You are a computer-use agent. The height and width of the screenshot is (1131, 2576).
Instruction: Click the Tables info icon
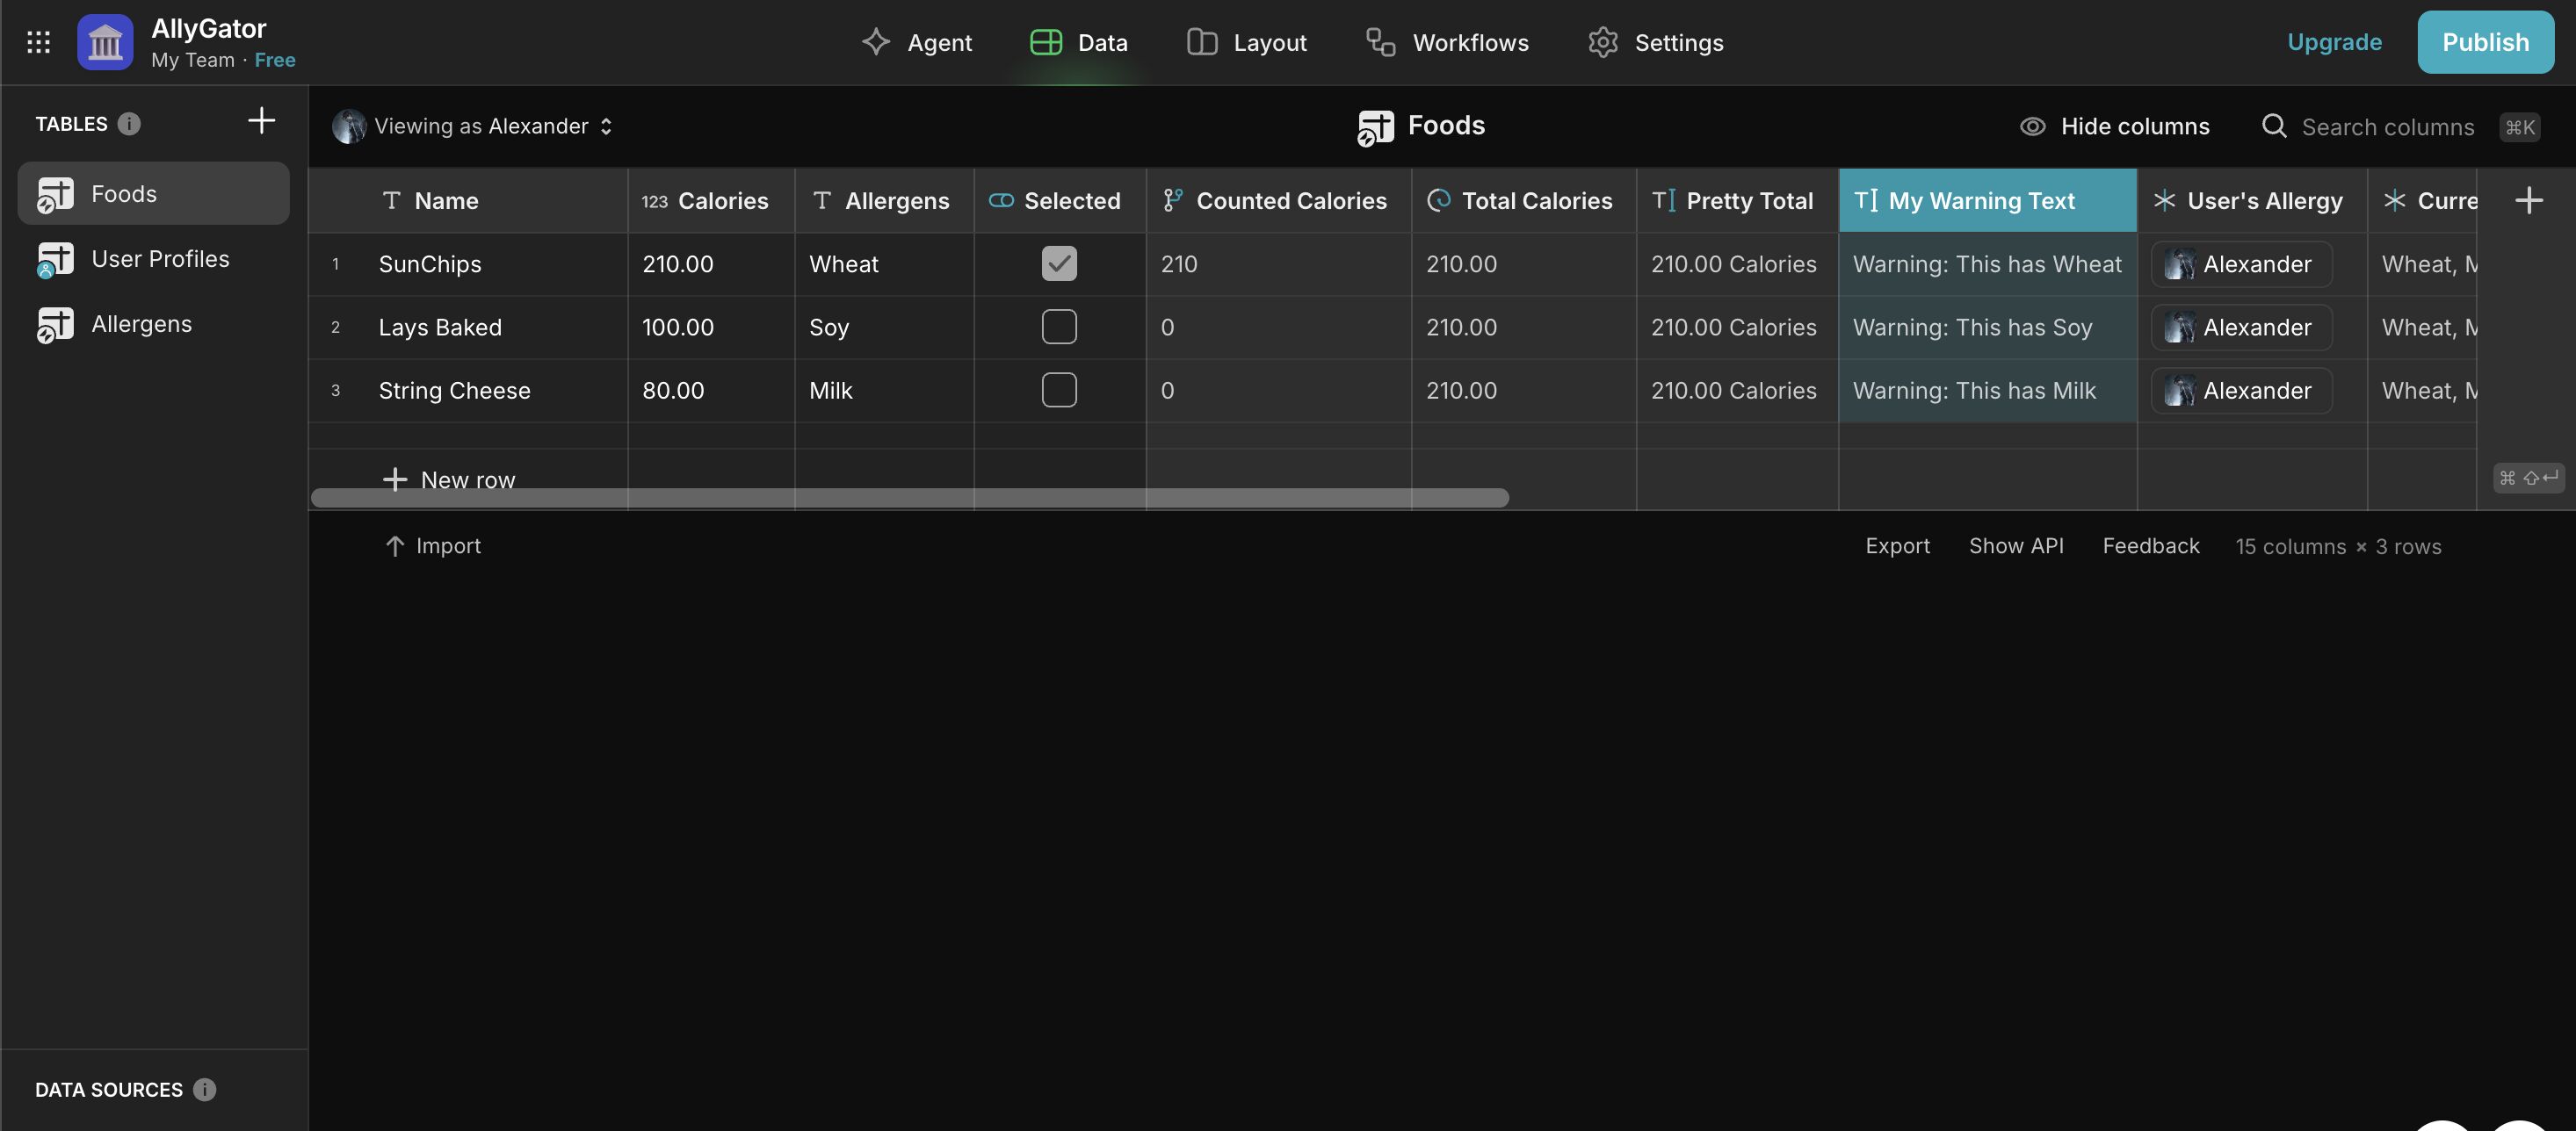click(129, 124)
